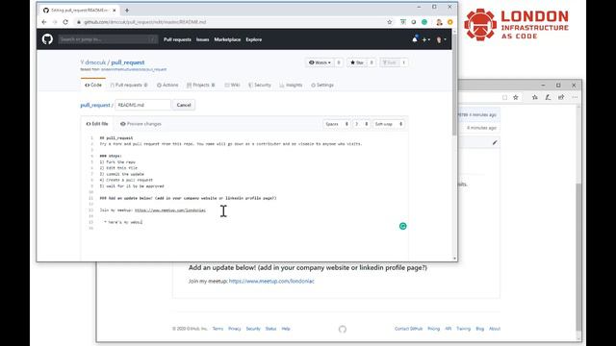
Task: Open the new tab plus button in Chrome
Action: click(x=126, y=11)
